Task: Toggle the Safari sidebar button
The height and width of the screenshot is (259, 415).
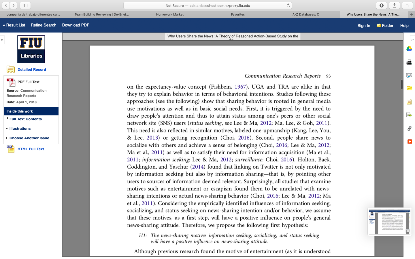Action: pyautogui.click(x=25, y=5)
